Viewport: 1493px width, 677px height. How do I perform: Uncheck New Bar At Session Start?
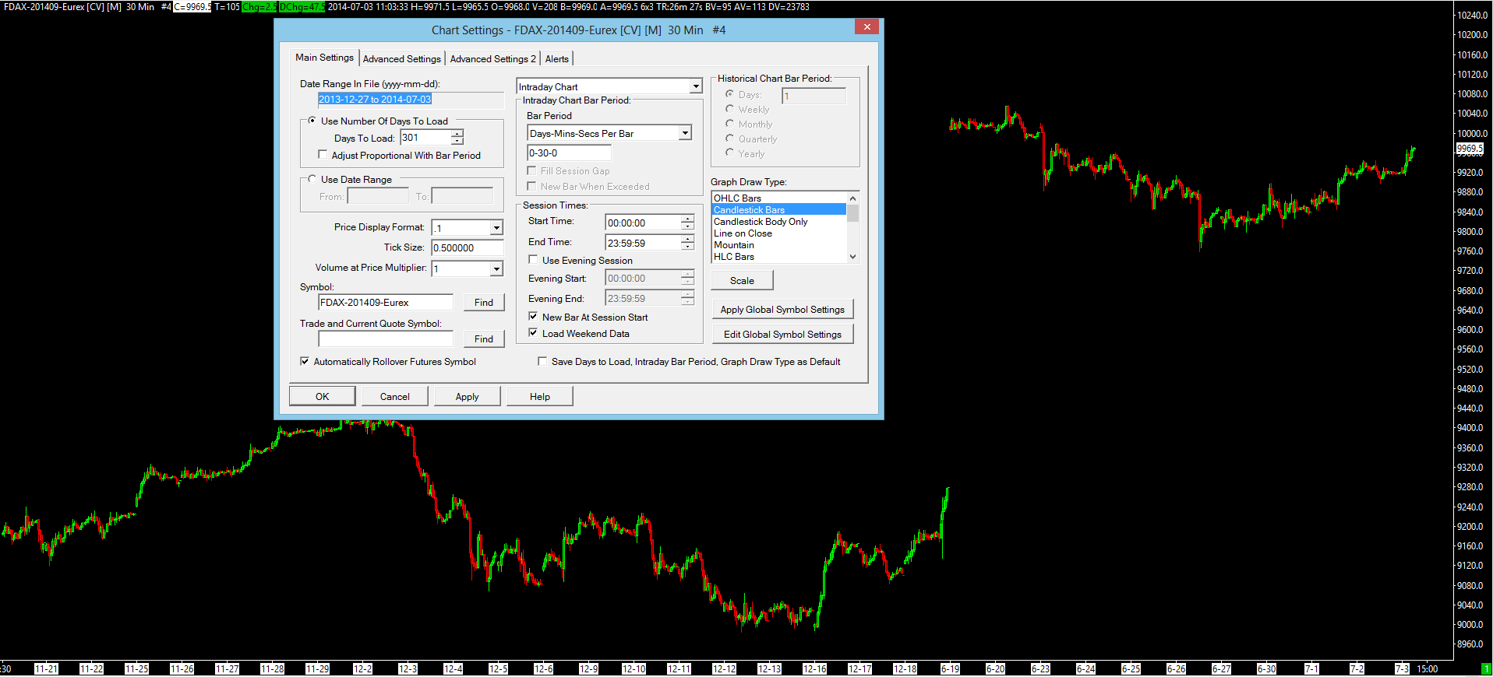(533, 317)
